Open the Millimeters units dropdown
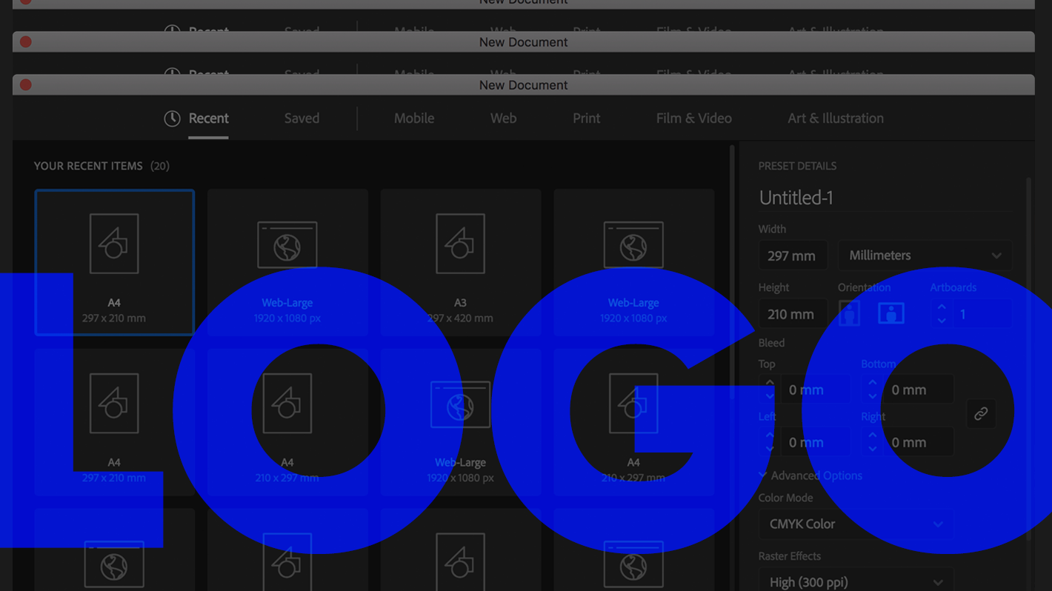Viewport: 1052px width, 591px height. click(x=925, y=256)
